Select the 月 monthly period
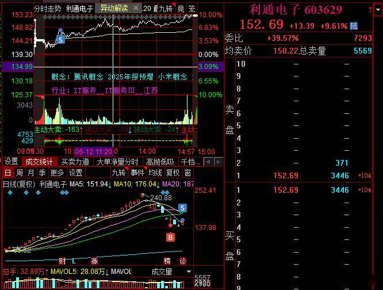Viewport: 383px width, 290px height. tap(30, 173)
